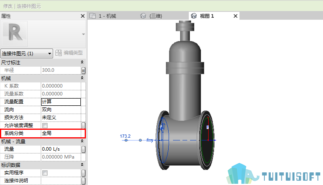Collapse the 尺寸标注 section
323x185 pixels.
[x=82, y=62]
